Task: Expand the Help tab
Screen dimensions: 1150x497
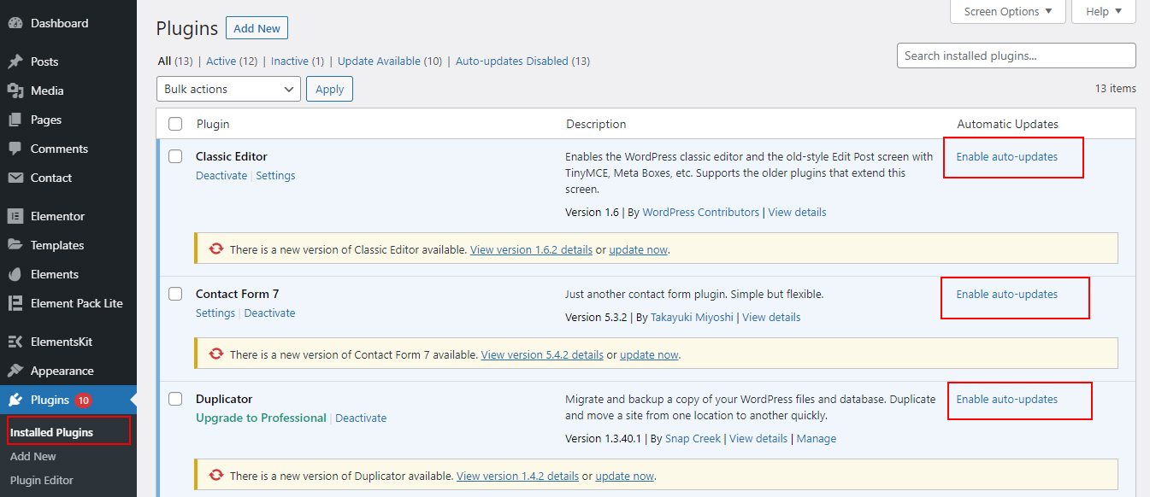Action: [x=1104, y=12]
